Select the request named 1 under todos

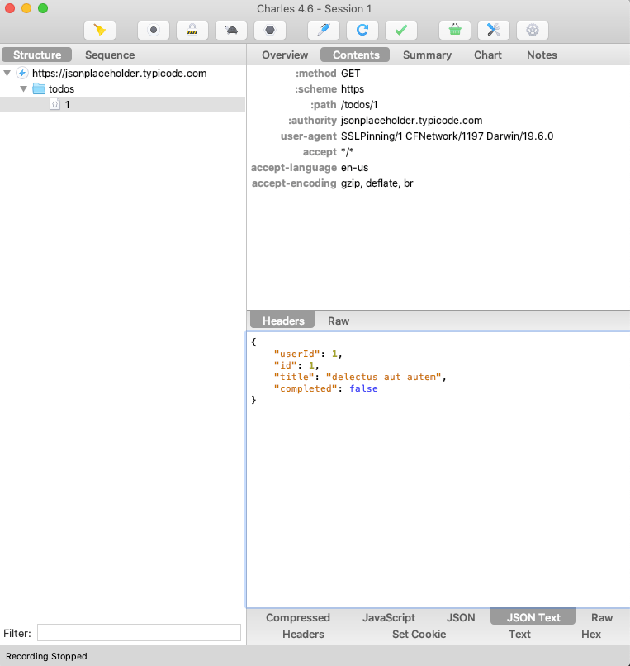[67, 105]
